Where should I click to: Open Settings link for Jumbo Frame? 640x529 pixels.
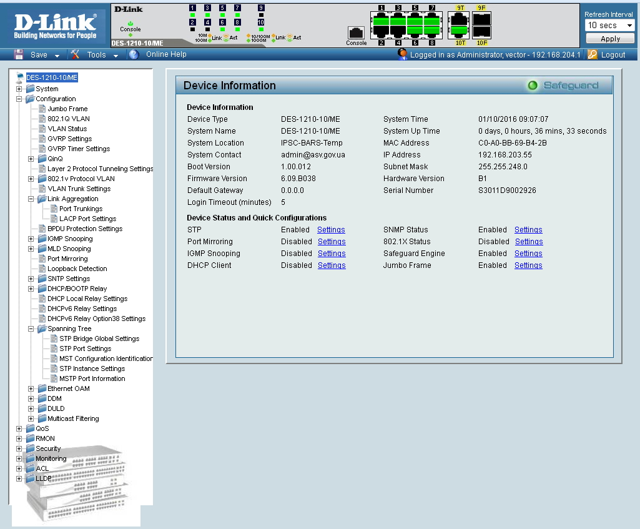point(528,265)
